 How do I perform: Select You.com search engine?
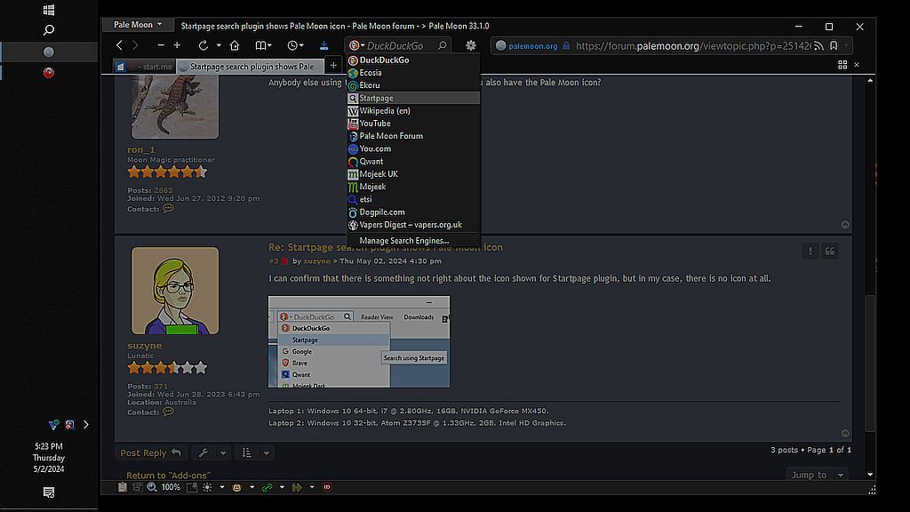click(413, 148)
